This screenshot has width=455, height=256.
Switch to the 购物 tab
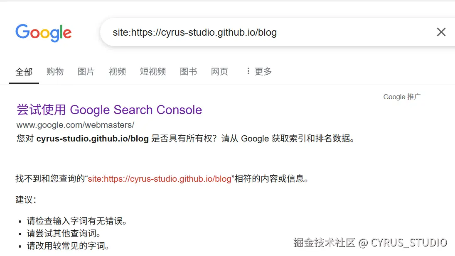click(55, 71)
